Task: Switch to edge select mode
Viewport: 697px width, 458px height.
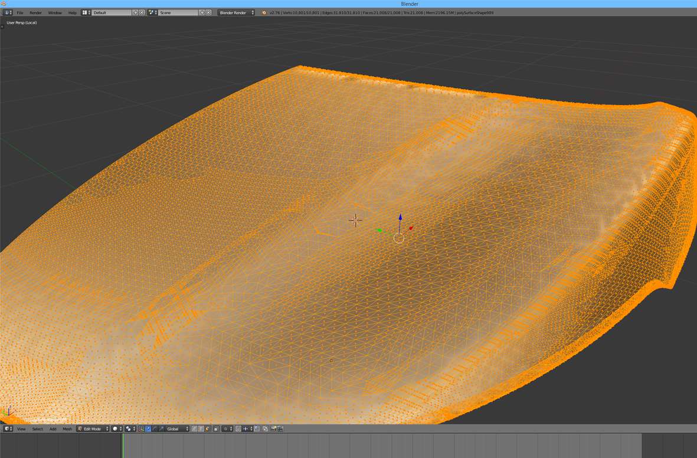Action: [201, 428]
